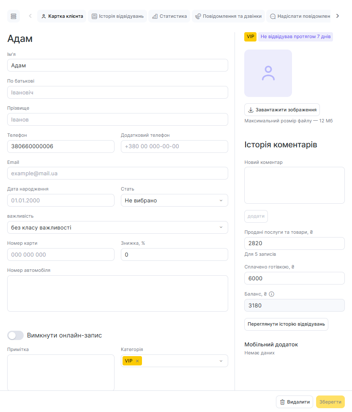Expand the Категорія dropdown
This screenshot has width=352, height=412.
pos(221,361)
